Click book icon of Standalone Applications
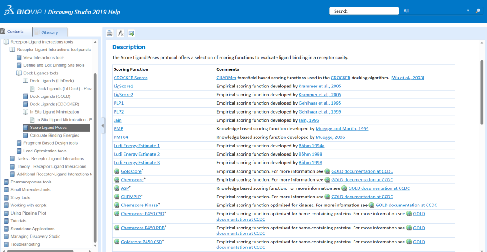487x252 pixels. [6, 229]
